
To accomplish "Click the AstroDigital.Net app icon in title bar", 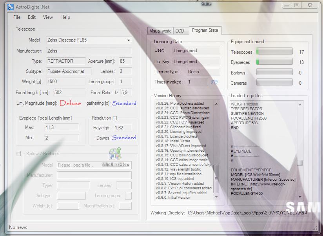I will [x=10, y=7].
